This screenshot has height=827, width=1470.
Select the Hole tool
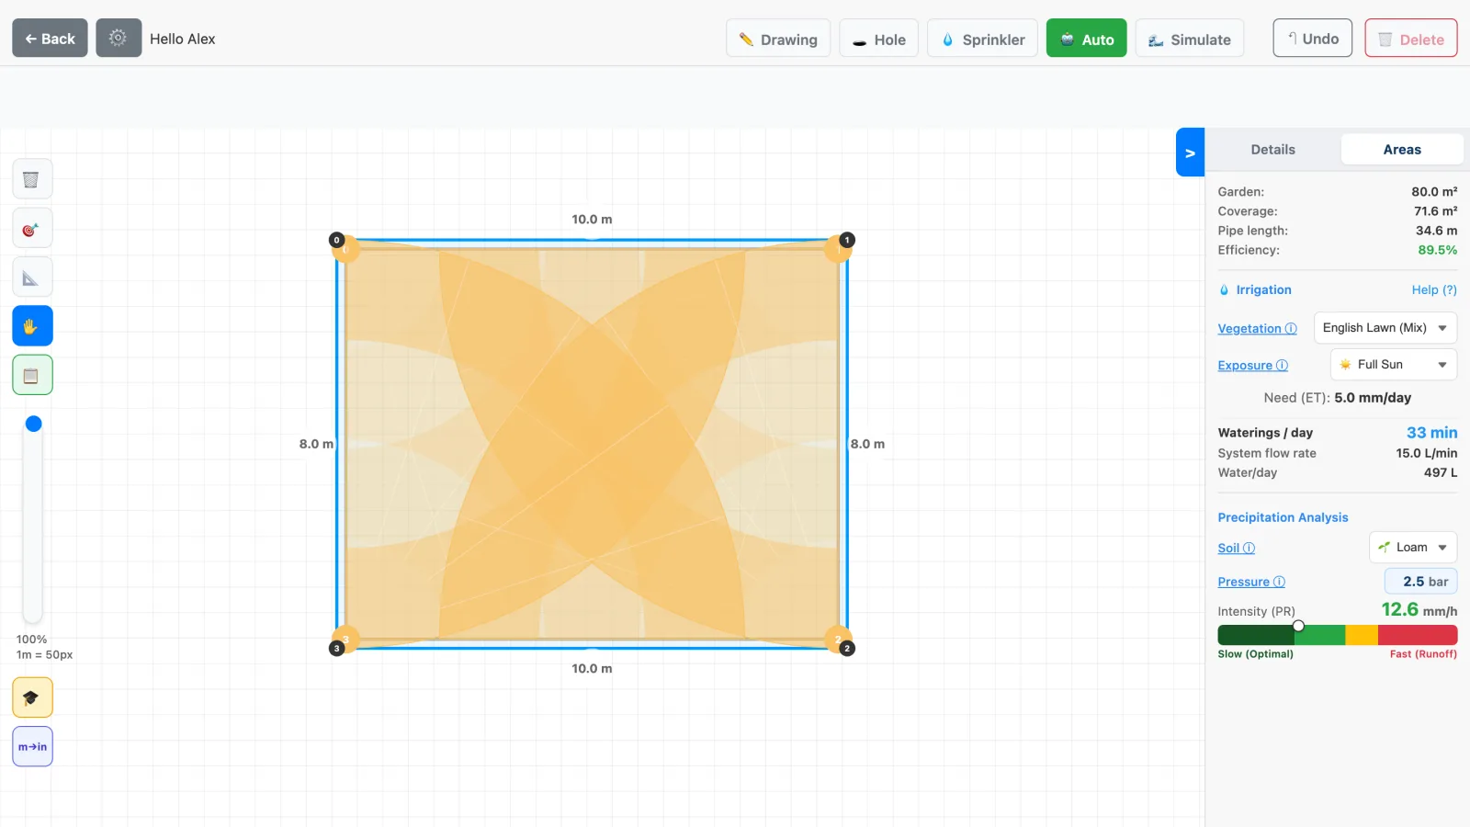click(x=878, y=39)
